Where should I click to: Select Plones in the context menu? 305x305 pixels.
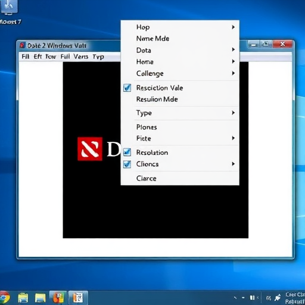pos(180,127)
